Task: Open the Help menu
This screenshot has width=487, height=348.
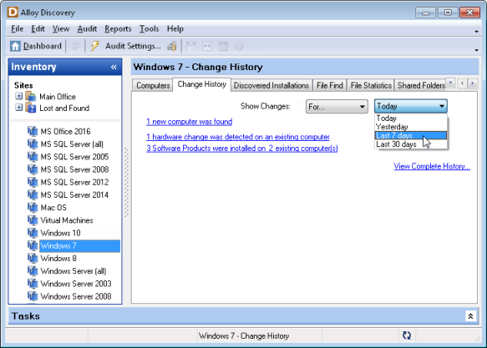Action: click(x=175, y=29)
